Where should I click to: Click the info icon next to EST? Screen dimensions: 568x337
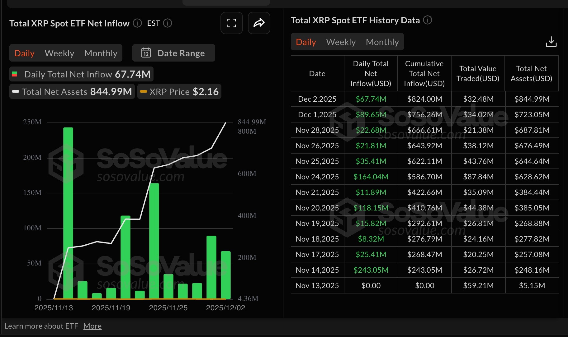click(x=168, y=23)
